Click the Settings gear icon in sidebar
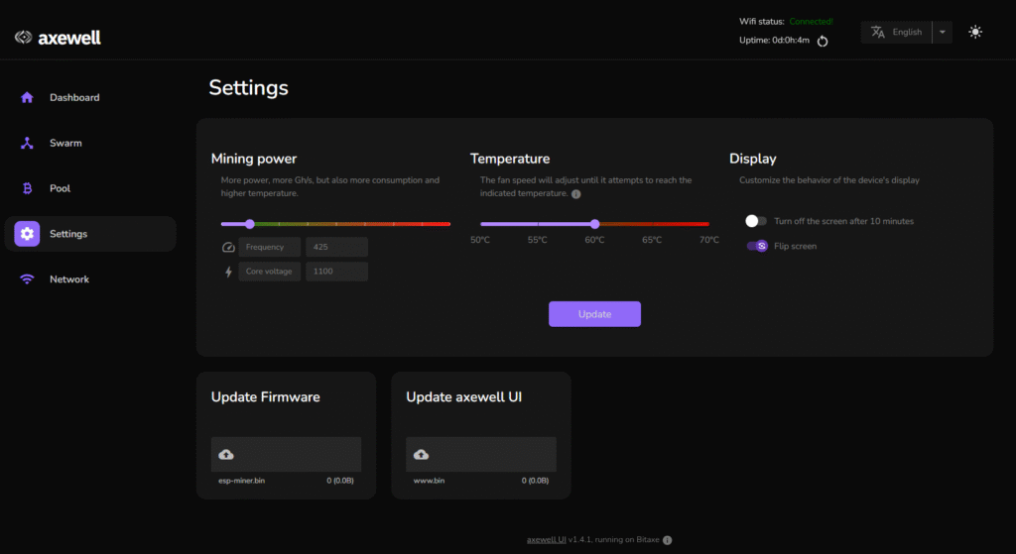Image resolution: width=1016 pixels, height=554 pixels. coord(27,234)
